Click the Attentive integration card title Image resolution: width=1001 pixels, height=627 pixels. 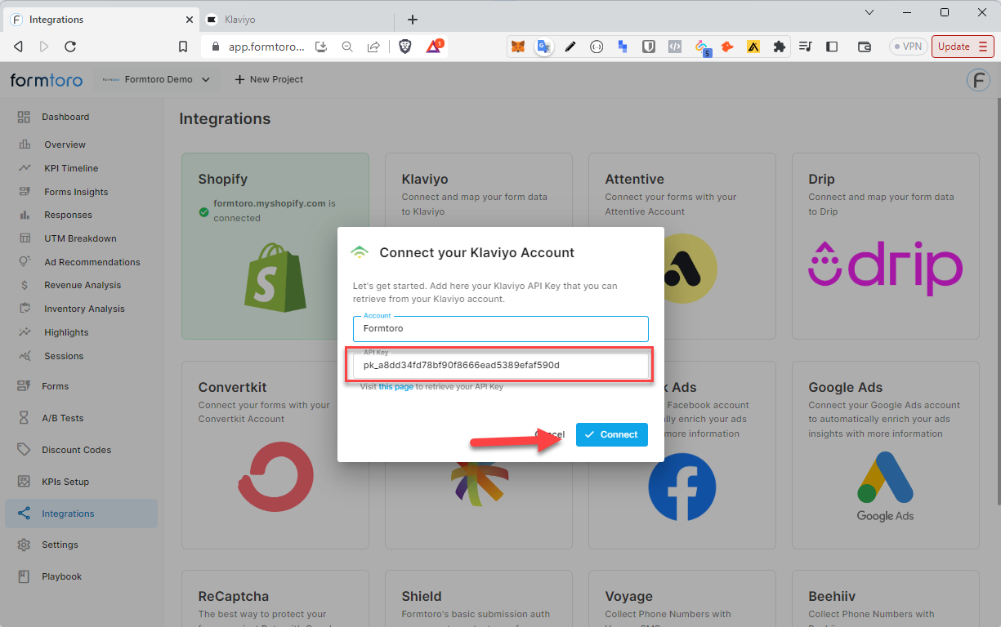pos(634,179)
